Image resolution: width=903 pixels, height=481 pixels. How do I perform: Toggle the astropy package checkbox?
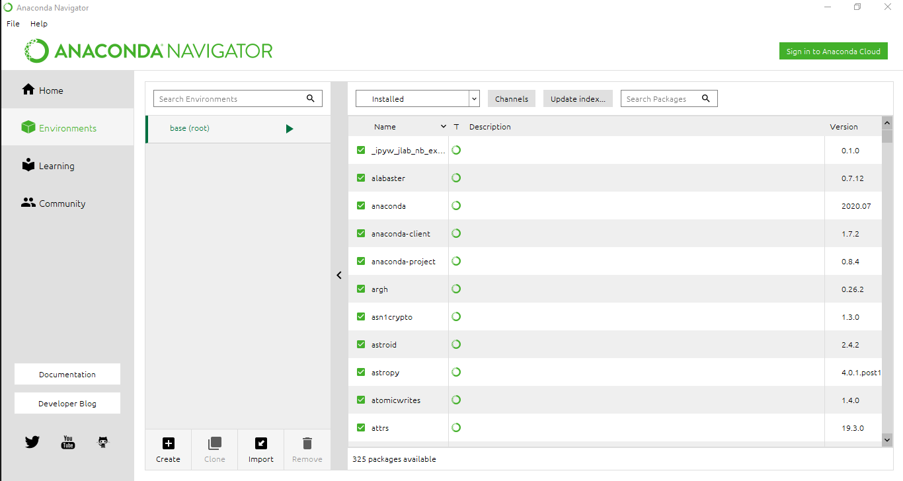pos(361,372)
